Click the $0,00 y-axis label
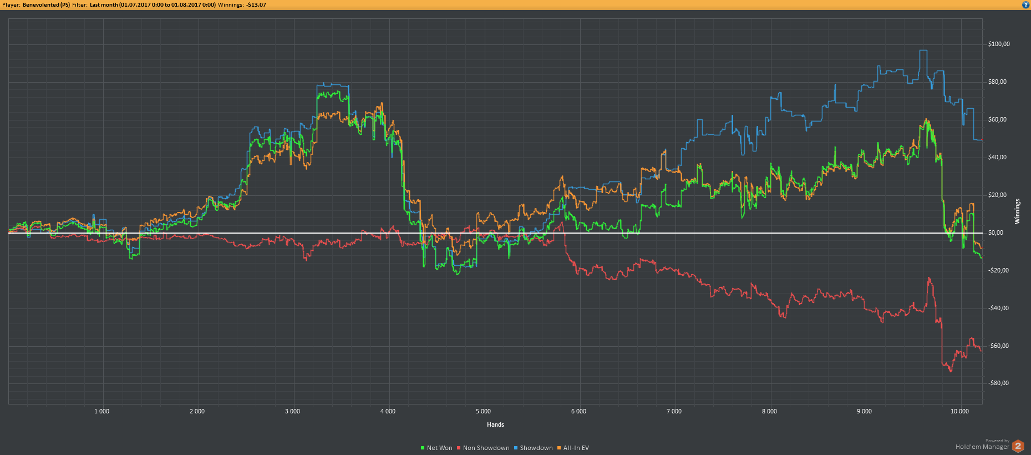The height and width of the screenshot is (455, 1031). [996, 232]
